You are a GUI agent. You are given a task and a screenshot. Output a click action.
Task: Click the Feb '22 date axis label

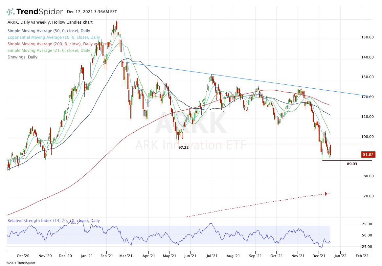pyautogui.click(x=362, y=256)
